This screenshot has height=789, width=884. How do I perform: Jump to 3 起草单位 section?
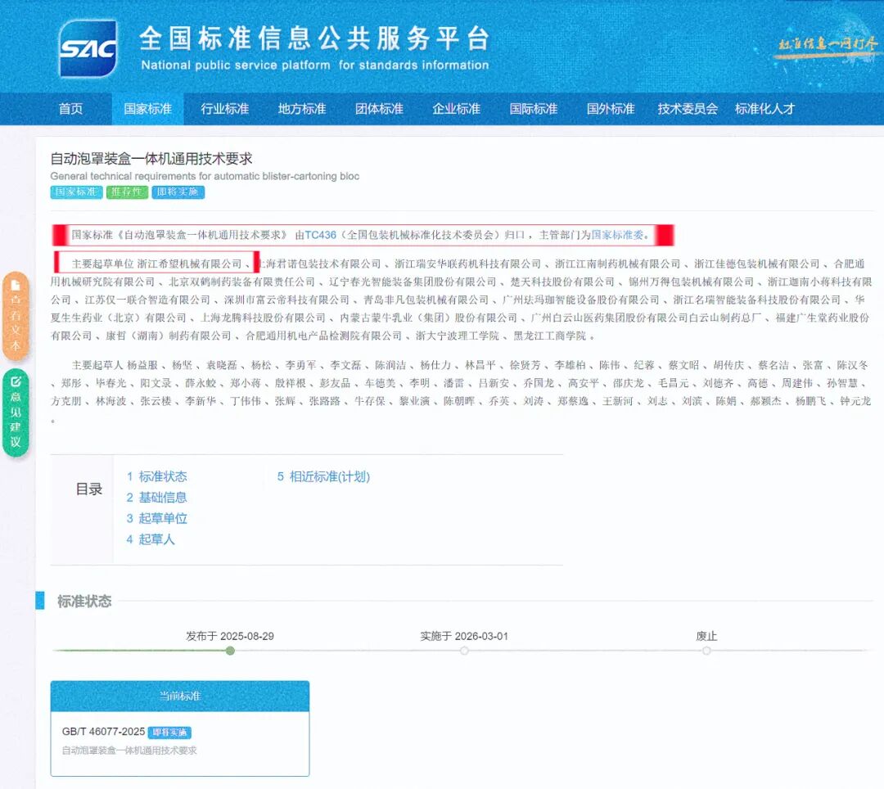[x=156, y=518]
